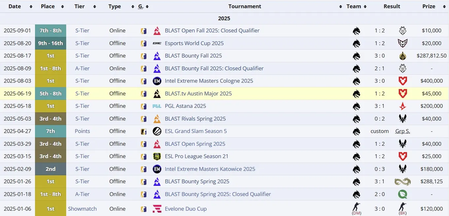Image resolution: width=449 pixels, height=216 pixels.
Task: Open the ESL Grand Slam Season 5 link
Action: [196, 131]
